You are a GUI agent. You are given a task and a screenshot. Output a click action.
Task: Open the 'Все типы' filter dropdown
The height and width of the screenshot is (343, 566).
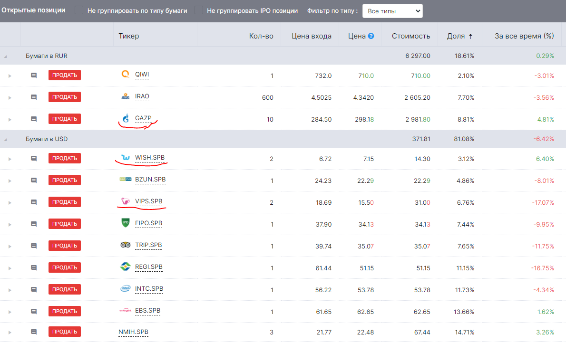tap(392, 11)
